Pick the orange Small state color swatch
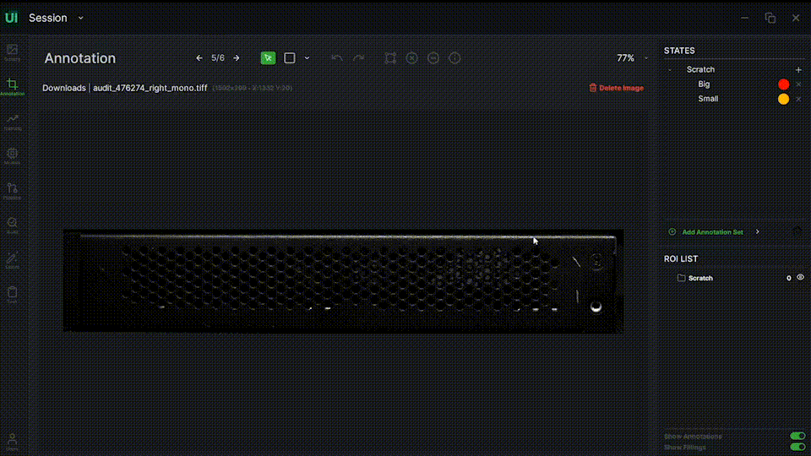 784,99
